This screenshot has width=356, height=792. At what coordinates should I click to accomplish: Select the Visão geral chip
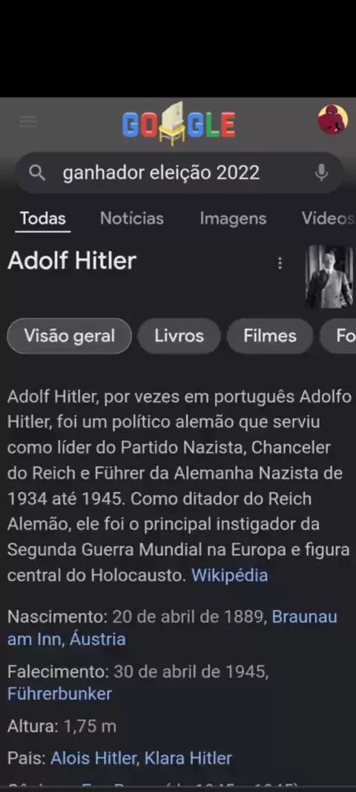pos(70,336)
